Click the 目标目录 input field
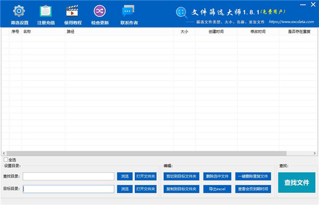Viewport: 319px width, 205px height. click(x=69, y=189)
